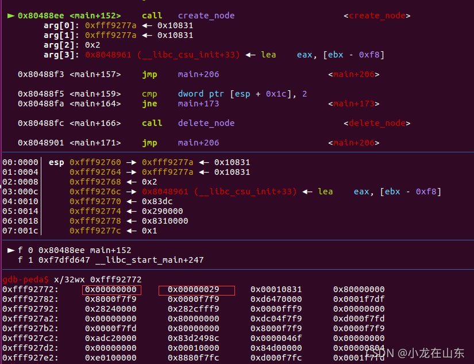This screenshot has width=474, height=364.
Task: Click the address 0x80488fa <main+164>
Action: click(x=69, y=104)
